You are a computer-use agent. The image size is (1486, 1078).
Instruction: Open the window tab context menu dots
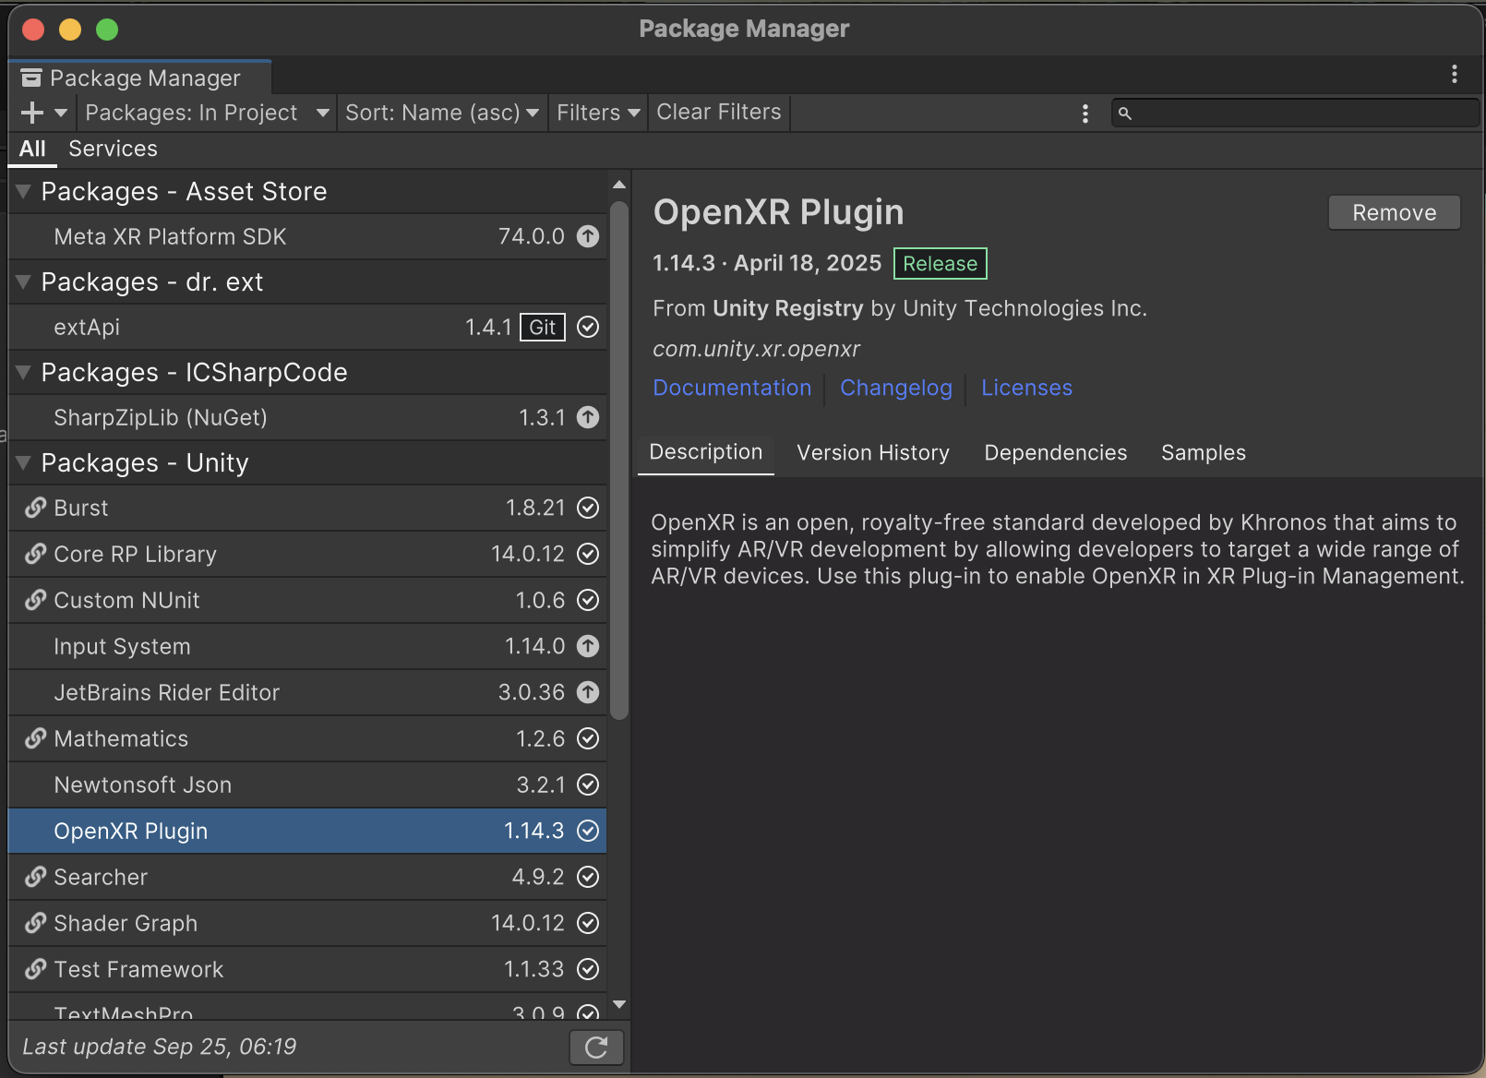1455,74
